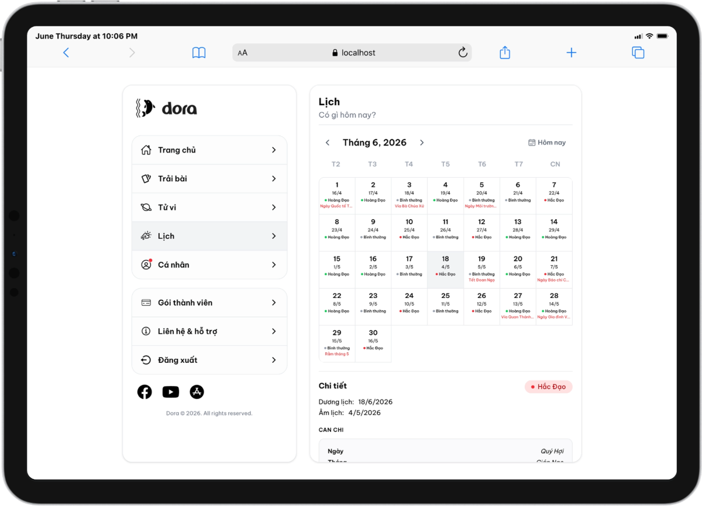Select Liên hệ & hỗ trợ menu item

209,331
